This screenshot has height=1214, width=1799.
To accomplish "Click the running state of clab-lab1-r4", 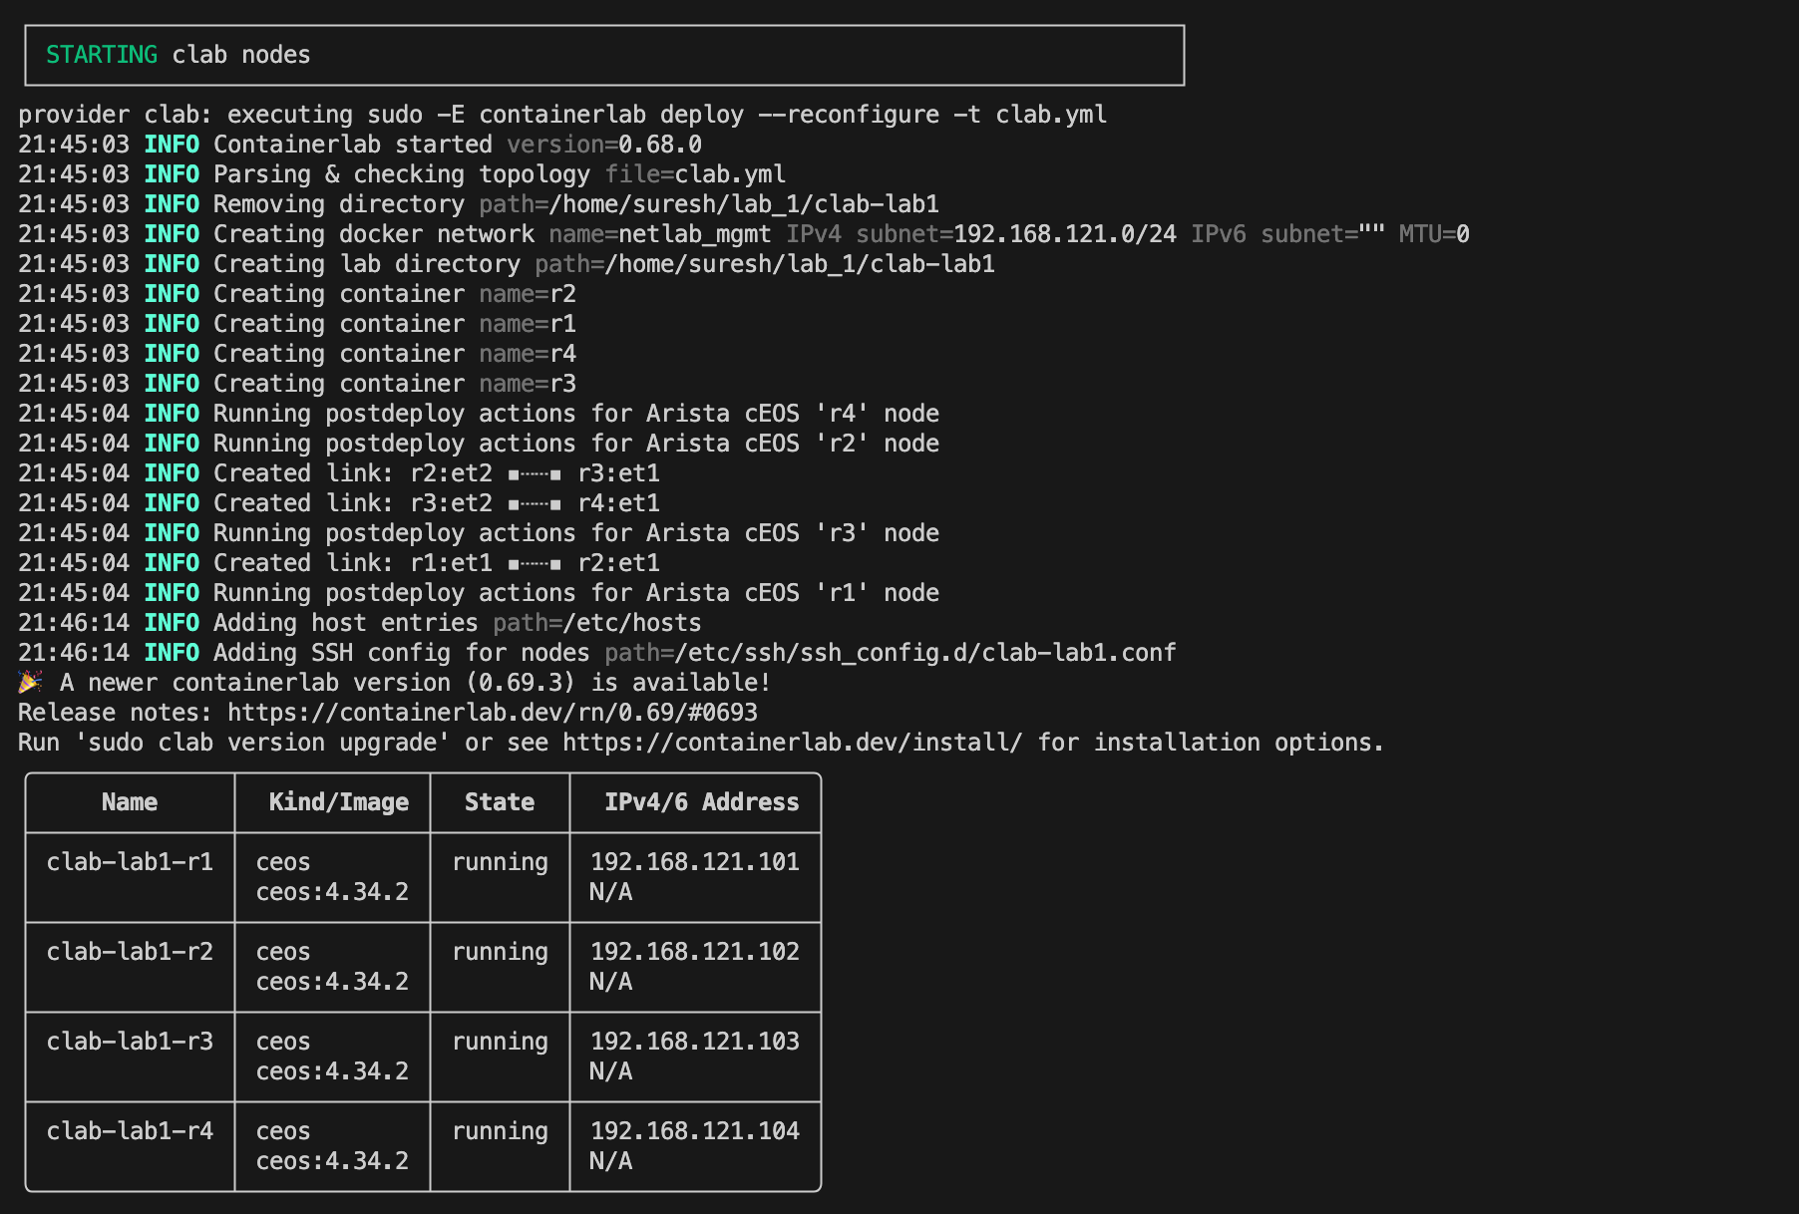I will pyautogui.click(x=500, y=1131).
